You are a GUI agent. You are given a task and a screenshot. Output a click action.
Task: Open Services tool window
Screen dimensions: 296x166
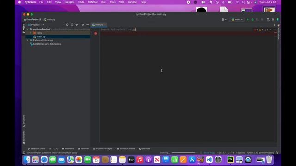(145, 148)
